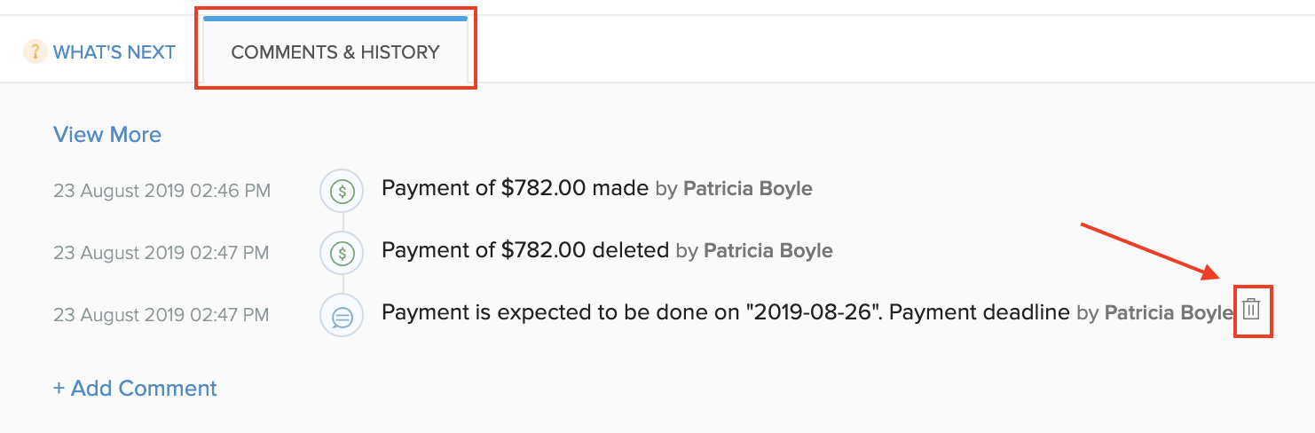This screenshot has width=1315, height=433.
Task: Click the 'Payment deadline' phrase in the comment
Action: (979, 312)
